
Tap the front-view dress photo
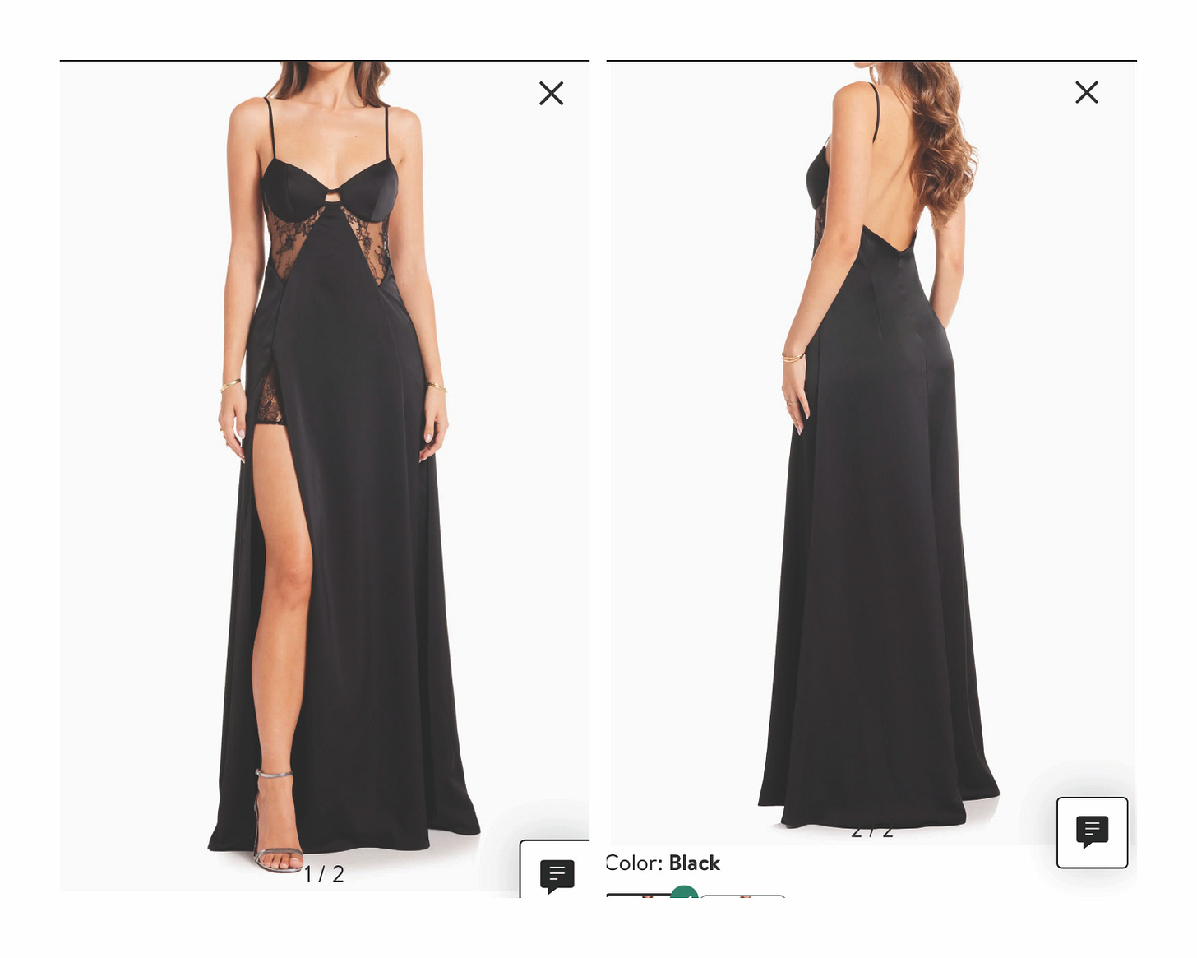coord(324,476)
